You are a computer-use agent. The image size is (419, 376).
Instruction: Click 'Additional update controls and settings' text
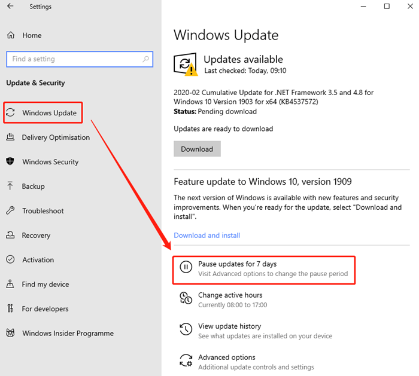pyautogui.click(x=256, y=367)
